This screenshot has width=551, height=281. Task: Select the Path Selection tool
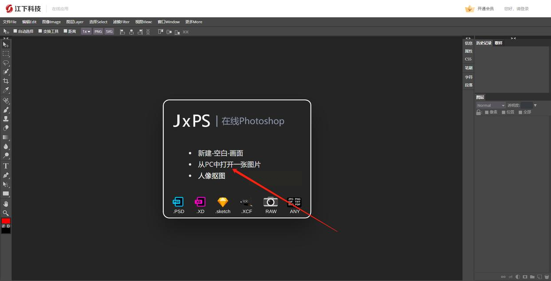pyautogui.click(x=6, y=184)
